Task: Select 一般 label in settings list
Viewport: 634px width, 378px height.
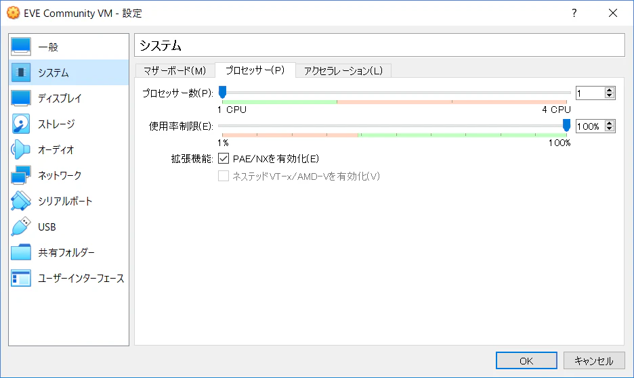Action: [48, 47]
